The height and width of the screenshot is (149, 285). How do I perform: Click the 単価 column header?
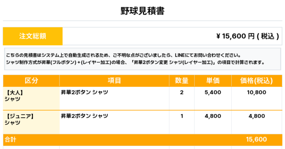pos(213,81)
